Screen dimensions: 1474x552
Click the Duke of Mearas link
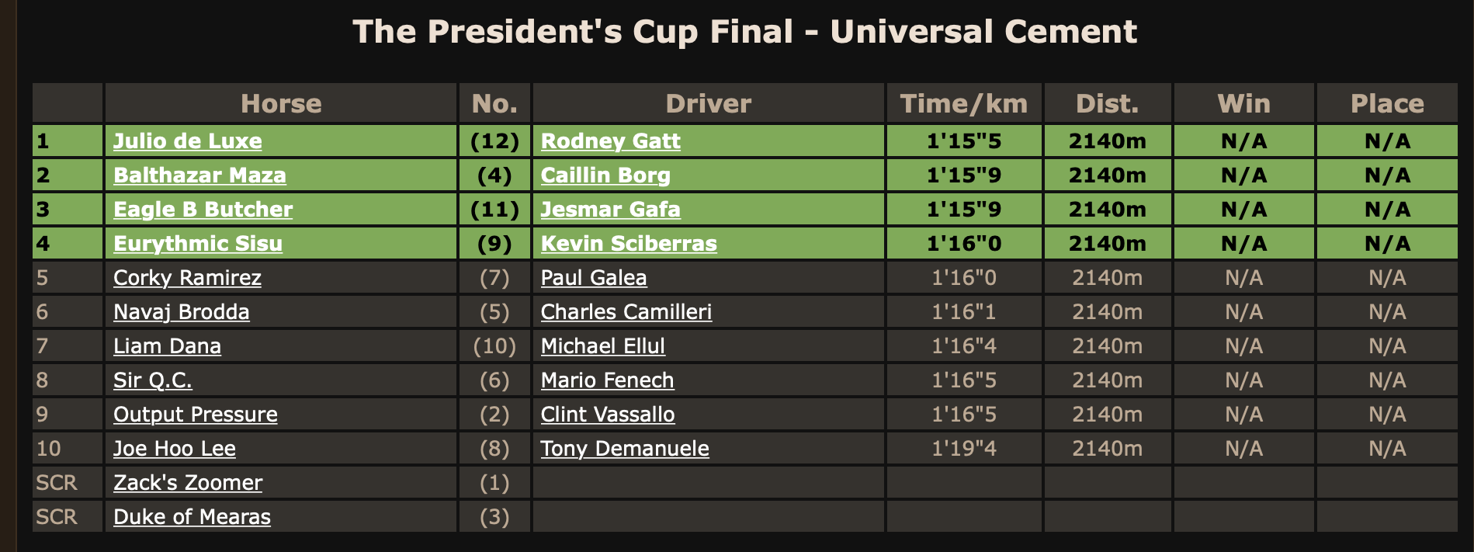192,517
